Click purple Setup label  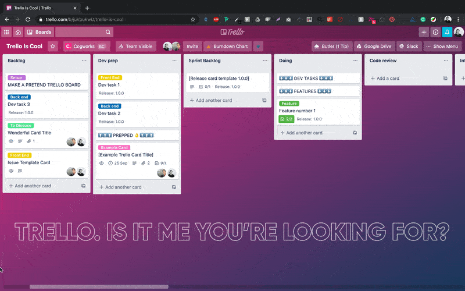(17, 78)
